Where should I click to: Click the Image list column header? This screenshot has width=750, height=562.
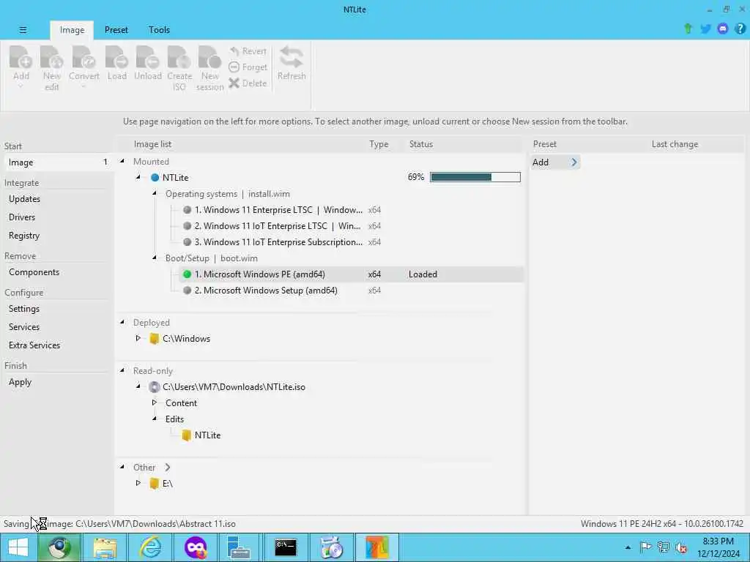(x=152, y=144)
